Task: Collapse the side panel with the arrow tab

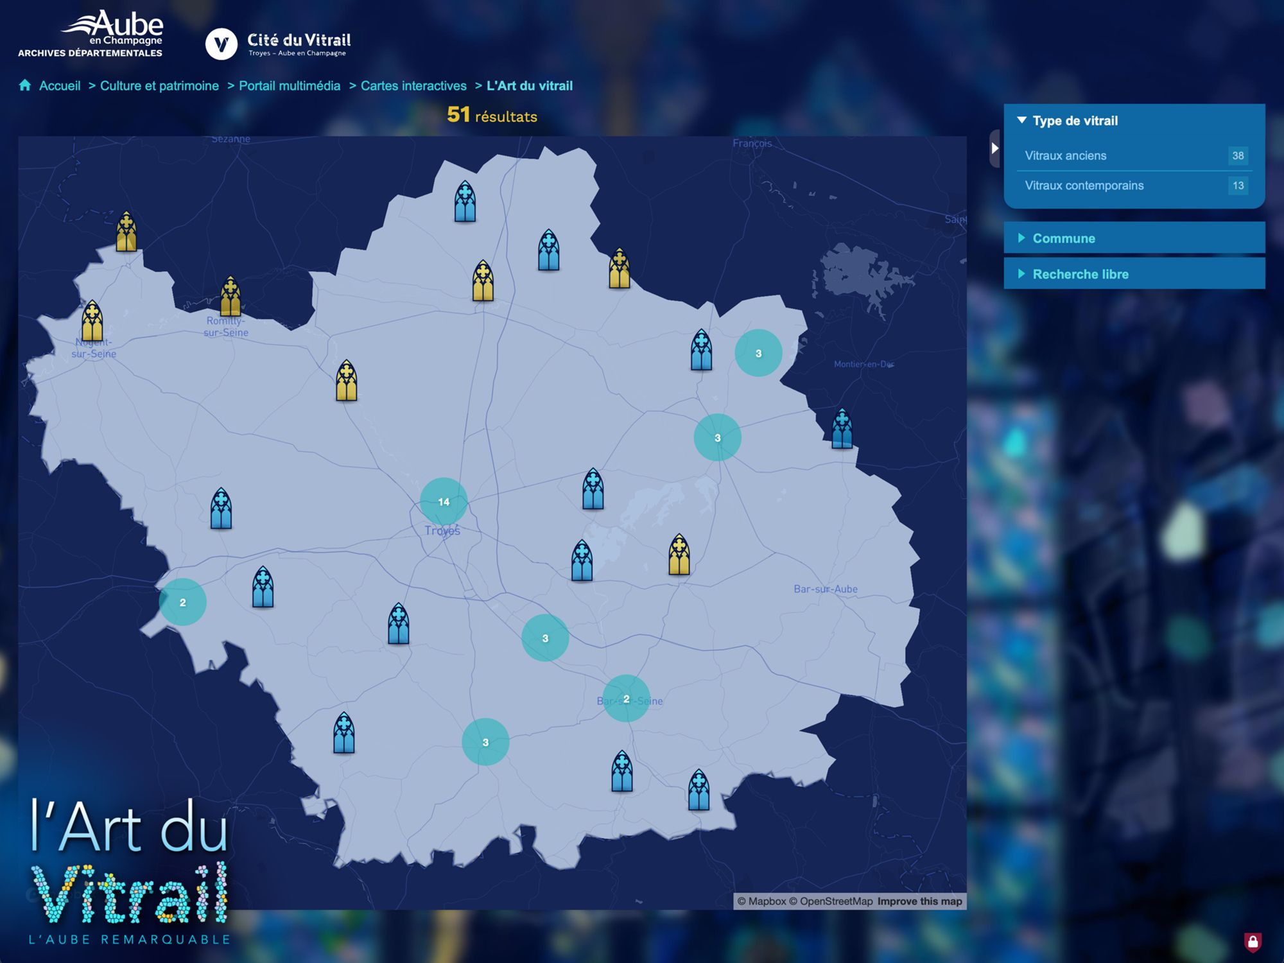Action: click(x=994, y=148)
